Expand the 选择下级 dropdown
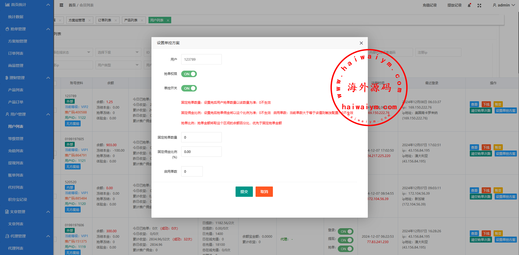Image resolution: width=519 pixels, height=255 pixels. [x=118, y=52]
